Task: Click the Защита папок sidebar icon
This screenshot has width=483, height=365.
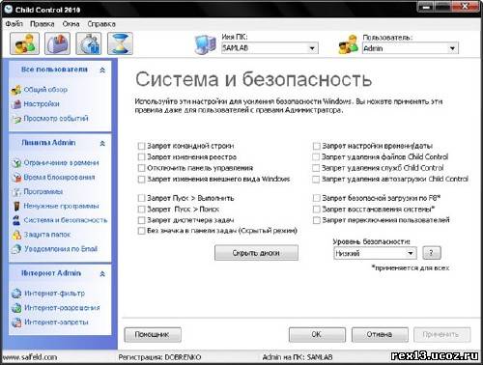Action: (x=16, y=235)
